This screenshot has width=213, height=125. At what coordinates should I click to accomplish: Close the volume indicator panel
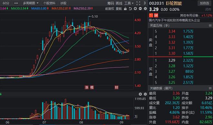point(140,94)
